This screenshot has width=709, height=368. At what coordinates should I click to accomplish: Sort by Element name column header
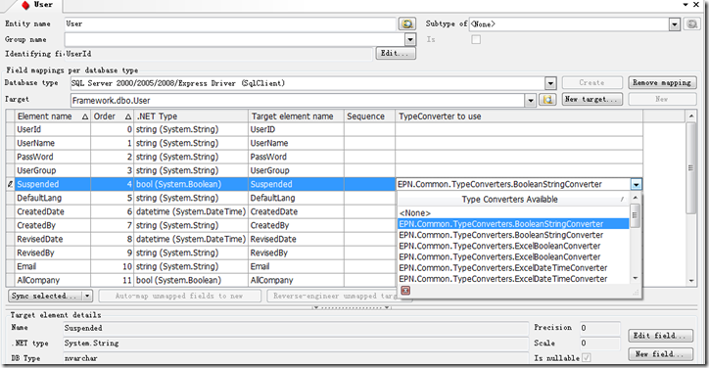pyautogui.click(x=53, y=116)
